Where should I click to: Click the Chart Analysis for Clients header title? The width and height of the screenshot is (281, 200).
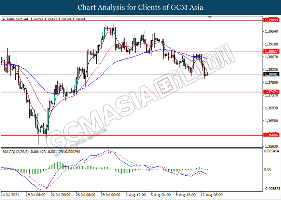140,8
